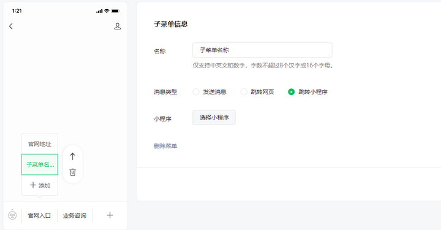This screenshot has width=441, height=230.
Task: Click the 选择小程序 button
Action: pos(214,117)
